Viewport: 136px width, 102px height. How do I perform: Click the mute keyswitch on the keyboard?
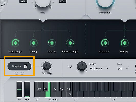39,89
